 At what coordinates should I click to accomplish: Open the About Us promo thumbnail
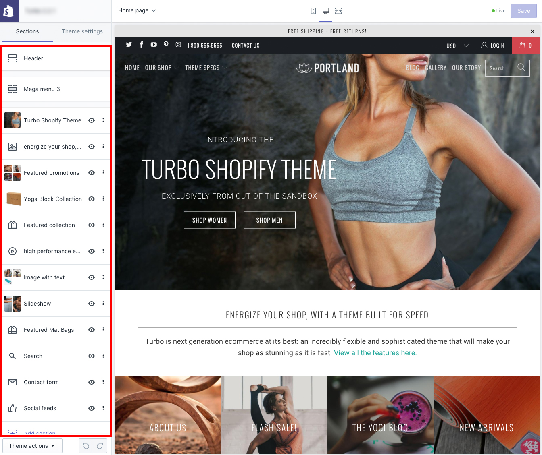(168, 415)
